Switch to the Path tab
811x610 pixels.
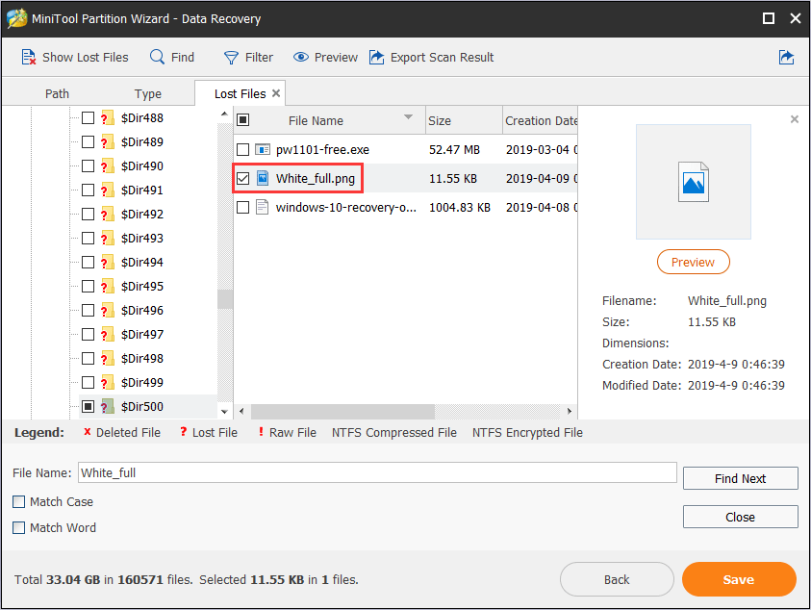[x=56, y=93]
